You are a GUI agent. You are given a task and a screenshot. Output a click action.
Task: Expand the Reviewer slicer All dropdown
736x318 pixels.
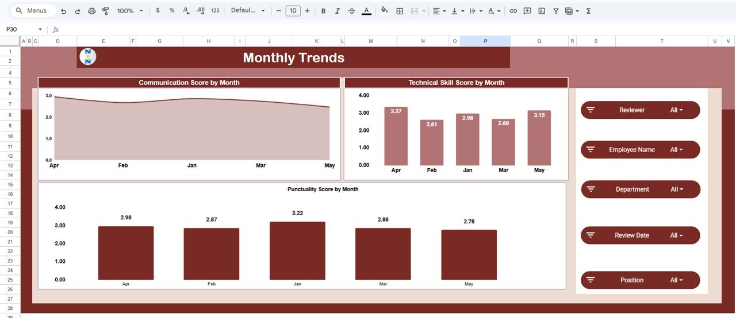(x=676, y=110)
